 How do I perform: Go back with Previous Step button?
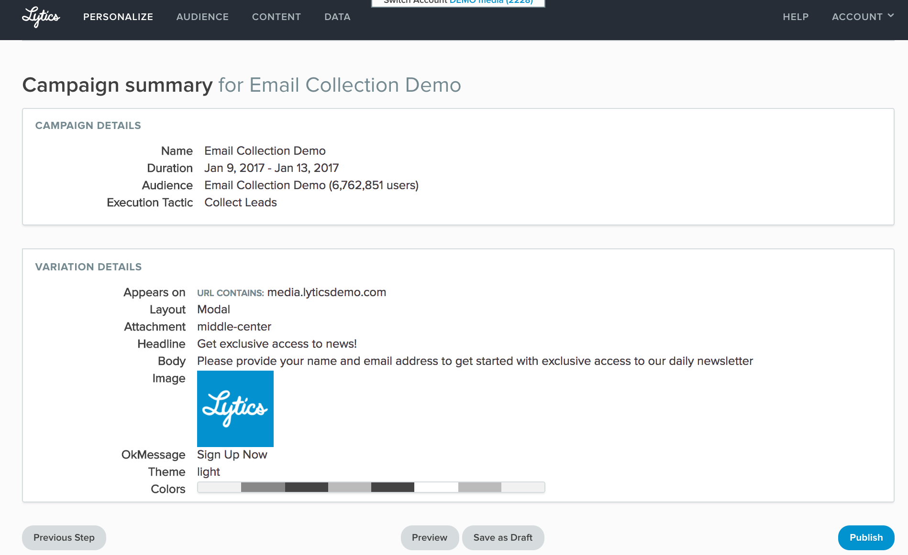click(64, 538)
